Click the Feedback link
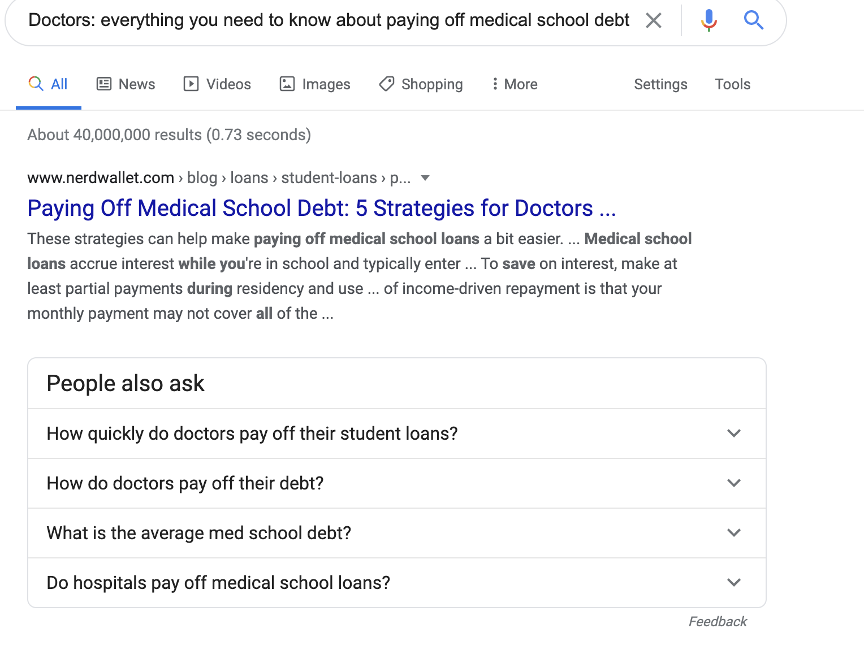Image resolution: width=864 pixels, height=650 pixels. pos(717,621)
